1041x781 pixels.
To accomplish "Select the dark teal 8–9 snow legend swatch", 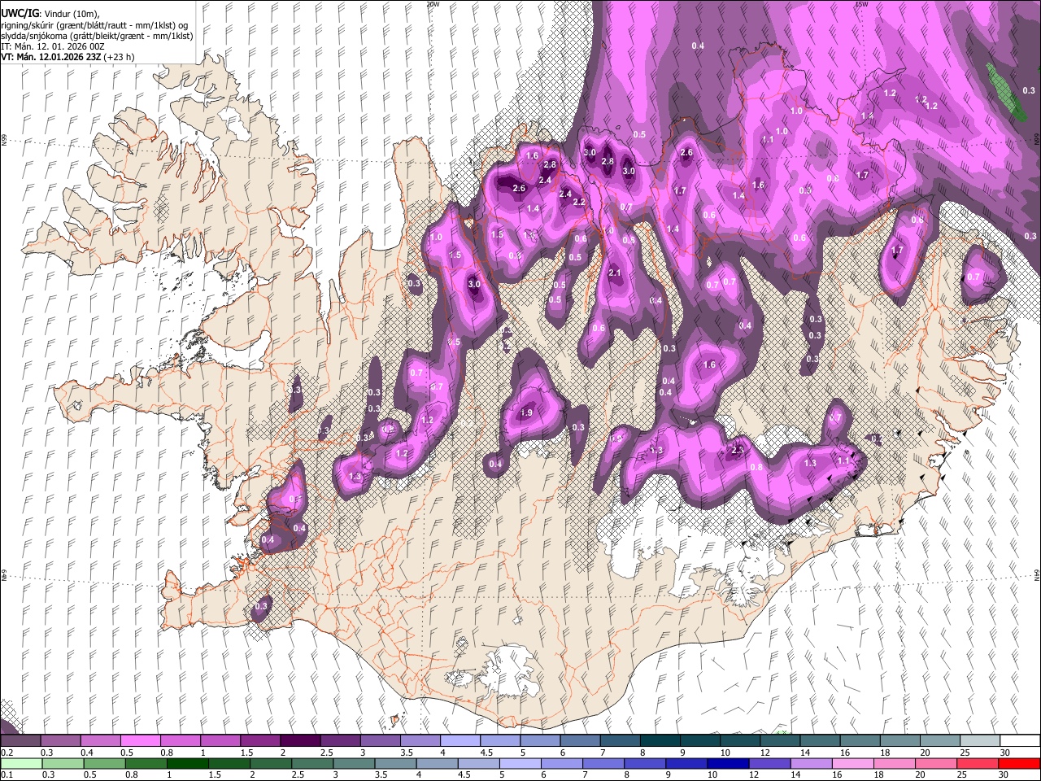I will (x=660, y=740).
